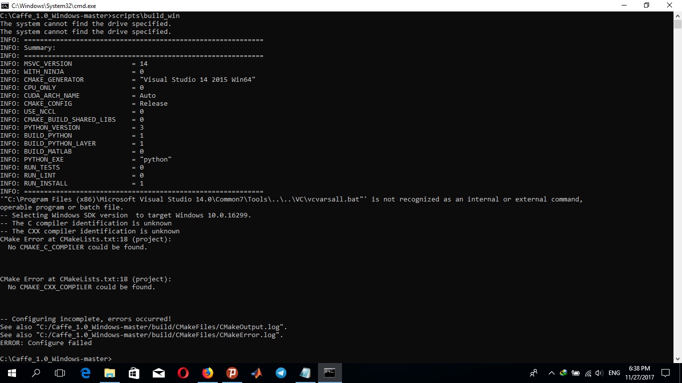
Task: Click the CMAKE_CONFIG = Release line
Action: 84,104
